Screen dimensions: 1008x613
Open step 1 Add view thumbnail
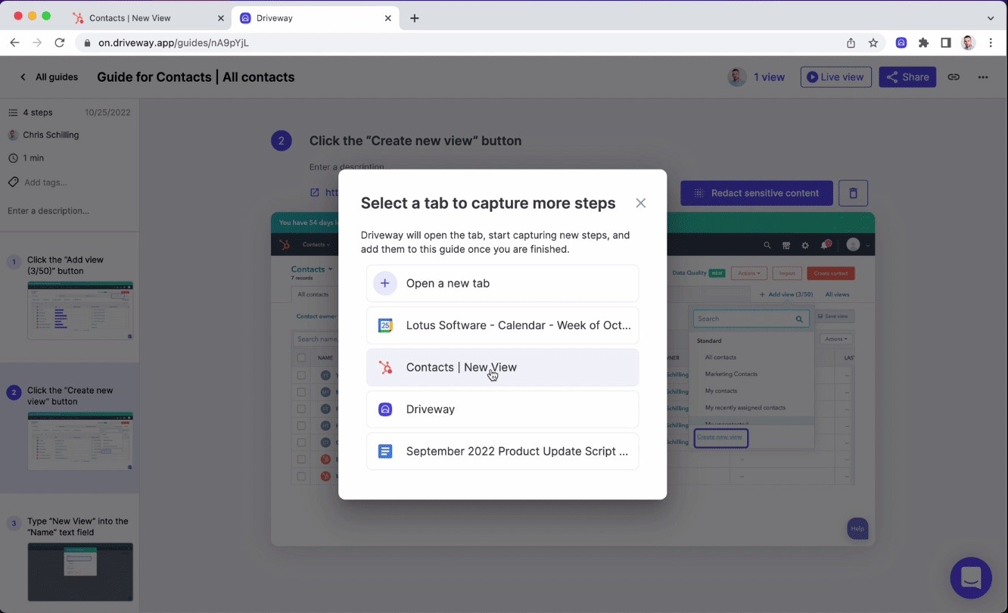click(x=80, y=310)
